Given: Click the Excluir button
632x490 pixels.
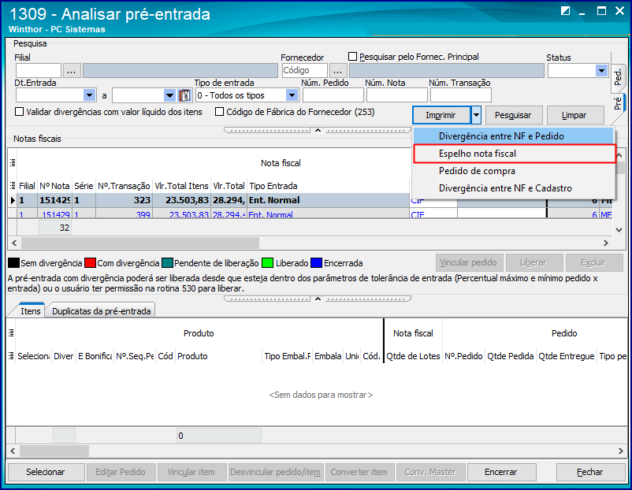Looking at the screenshot, I should tap(594, 263).
